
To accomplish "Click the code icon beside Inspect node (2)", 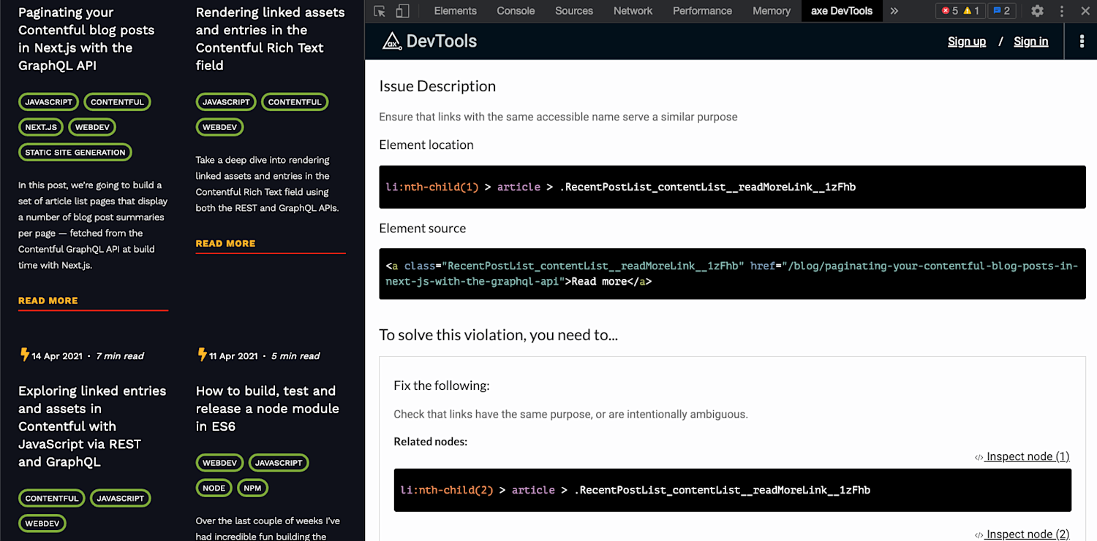I will click(x=979, y=534).
